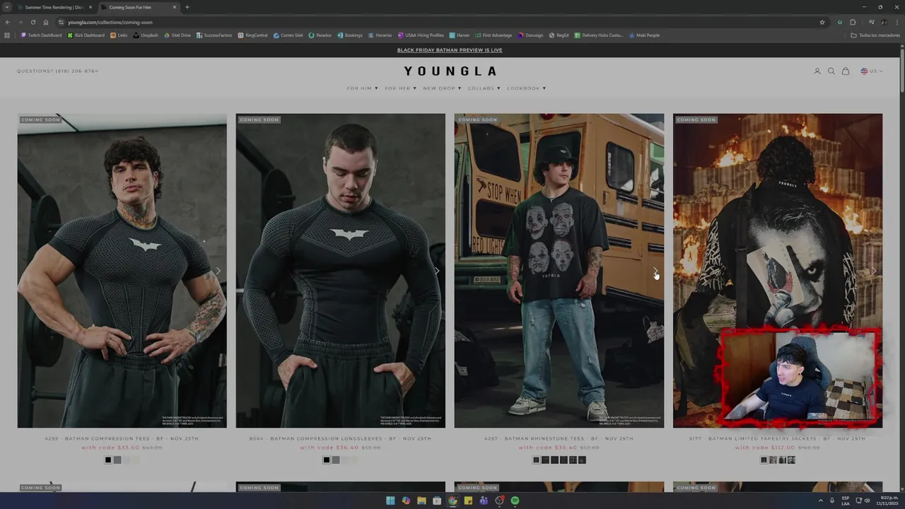The width and height of the screenshot is (905, 509).
Task: Select last swatch under Batman Limited Tapestry Jackets
Action: [791, 460]
